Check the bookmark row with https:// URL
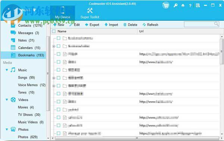 pyautogui.click(x=59, y=133)
